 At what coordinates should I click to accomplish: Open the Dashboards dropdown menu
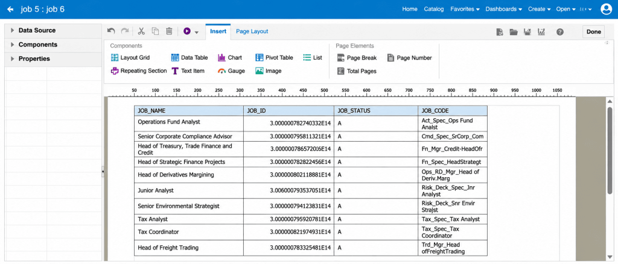pyautogui.click(x=504, y=9)
